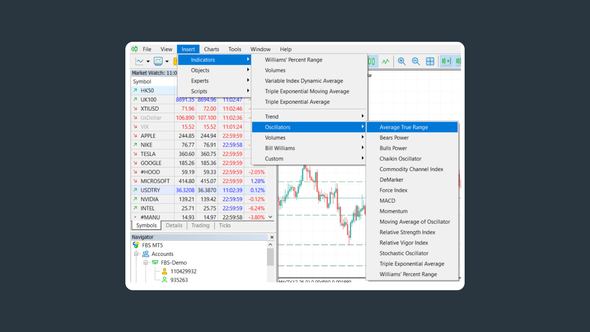Close the Navigator panel
Viewport: 590px width, 332px height.
(272, 237)
